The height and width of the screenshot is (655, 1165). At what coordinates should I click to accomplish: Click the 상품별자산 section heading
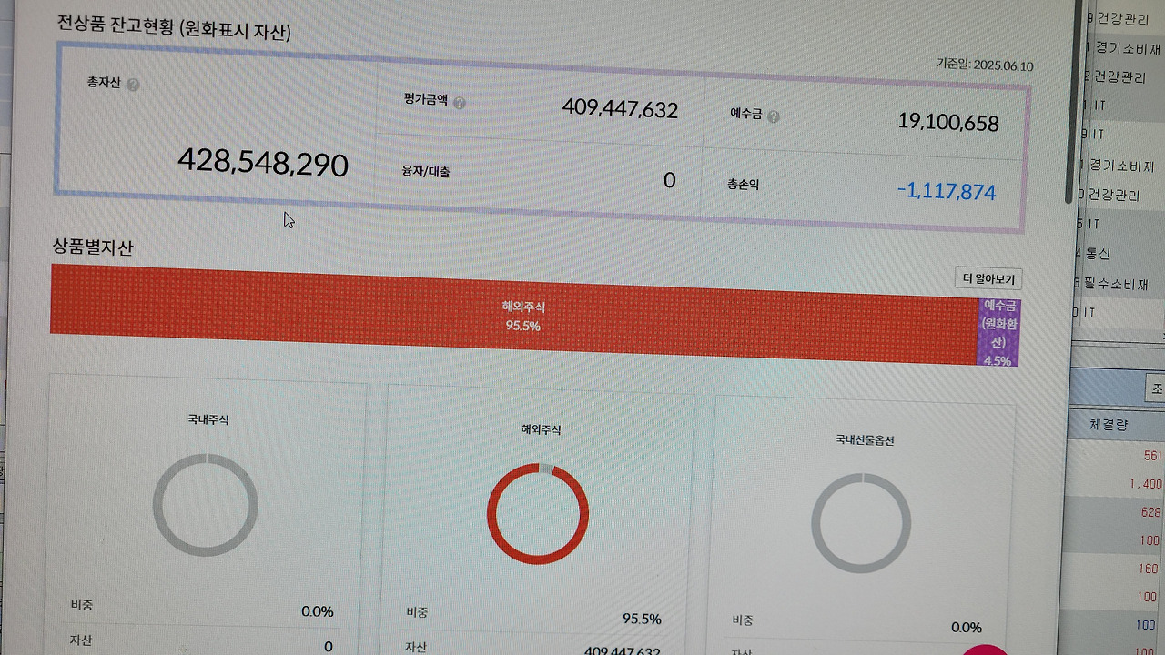tap(93, 247)
